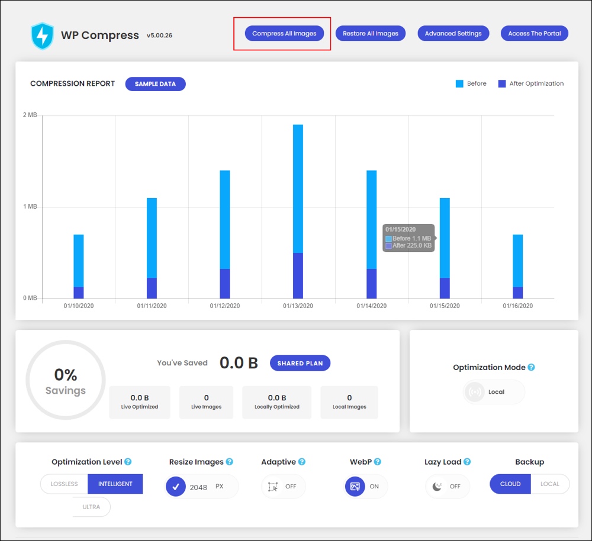Turn off the WebP ON toggle
This screenshot has width=592, height=541.
(x=365, y=487)
